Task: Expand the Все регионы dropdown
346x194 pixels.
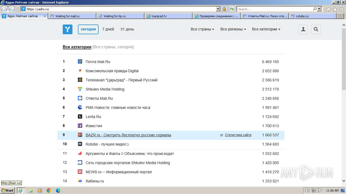Action: tap(233, 29)
